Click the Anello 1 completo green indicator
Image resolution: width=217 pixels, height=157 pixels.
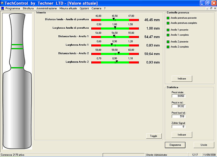168,35
